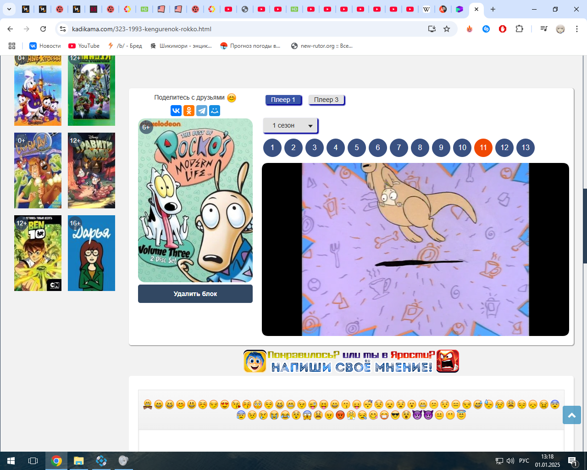Select episode 13

click(x=526, y=147)
